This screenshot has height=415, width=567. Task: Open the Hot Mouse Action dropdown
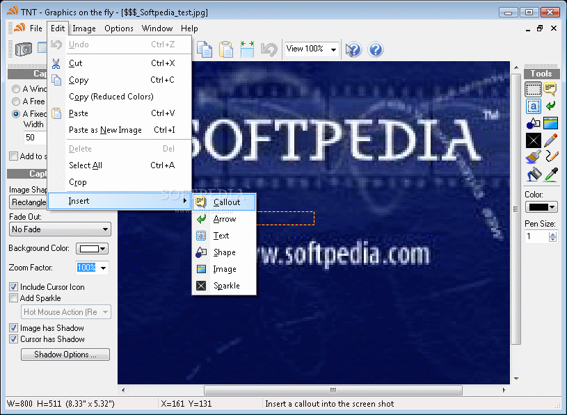tap(66, 312)
